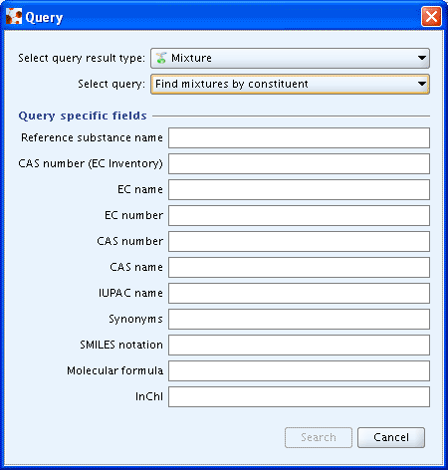Focus the CAS number text field
The width and height of the screenshot is (448, 470).
(x=299, y=241)
